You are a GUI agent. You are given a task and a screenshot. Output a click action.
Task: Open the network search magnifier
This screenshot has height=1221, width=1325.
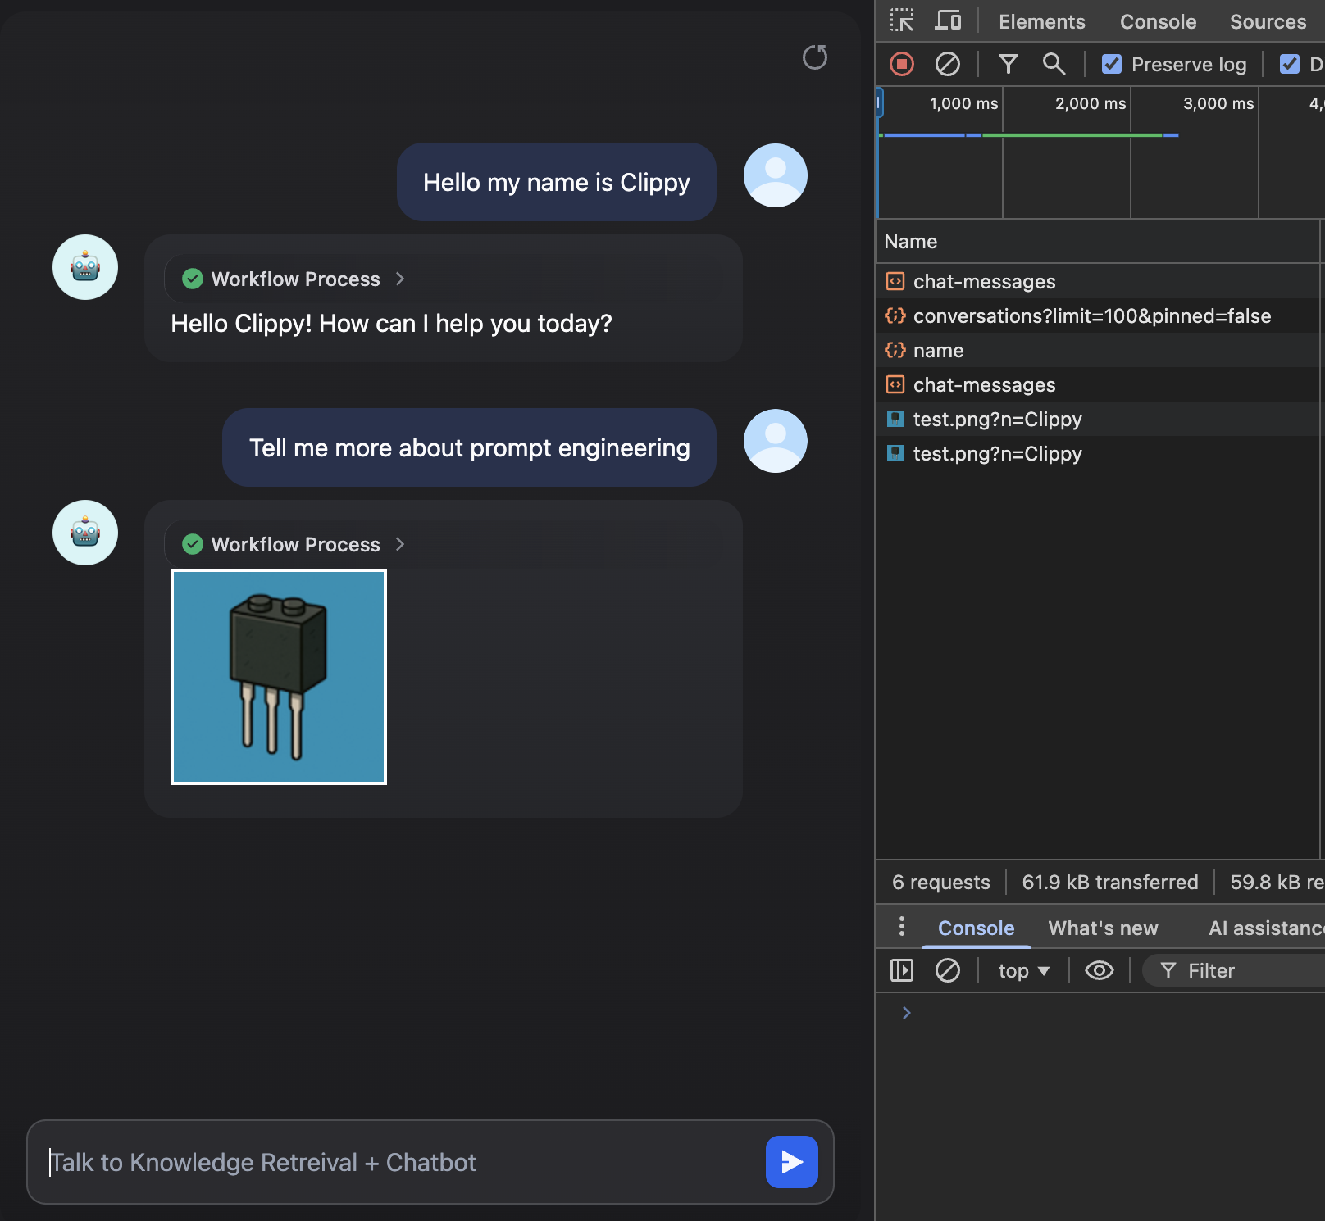click(x=1054, y=64)
